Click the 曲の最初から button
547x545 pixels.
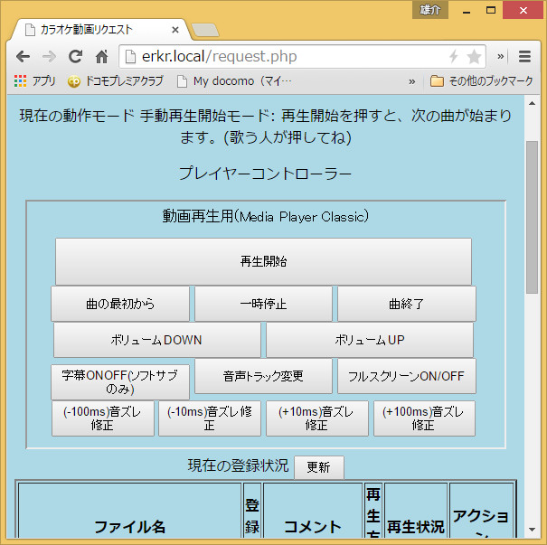click(120, 304)
